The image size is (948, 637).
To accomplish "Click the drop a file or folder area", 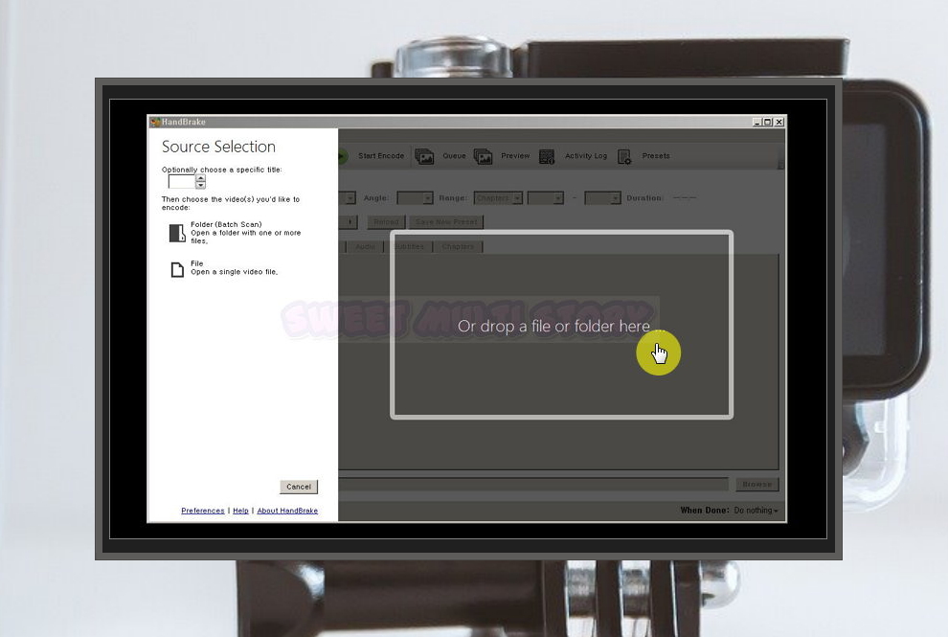I will click(x=562, y=325).
